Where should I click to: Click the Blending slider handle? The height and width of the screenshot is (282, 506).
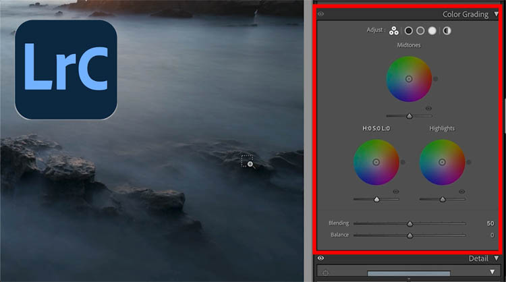[x=410, y=223]
